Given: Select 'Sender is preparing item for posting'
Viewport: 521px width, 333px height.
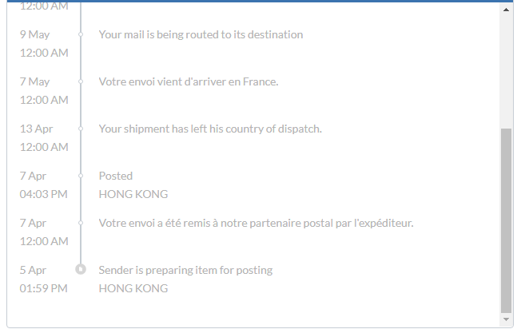Looking at the screenshot, I should pos(185,270).
